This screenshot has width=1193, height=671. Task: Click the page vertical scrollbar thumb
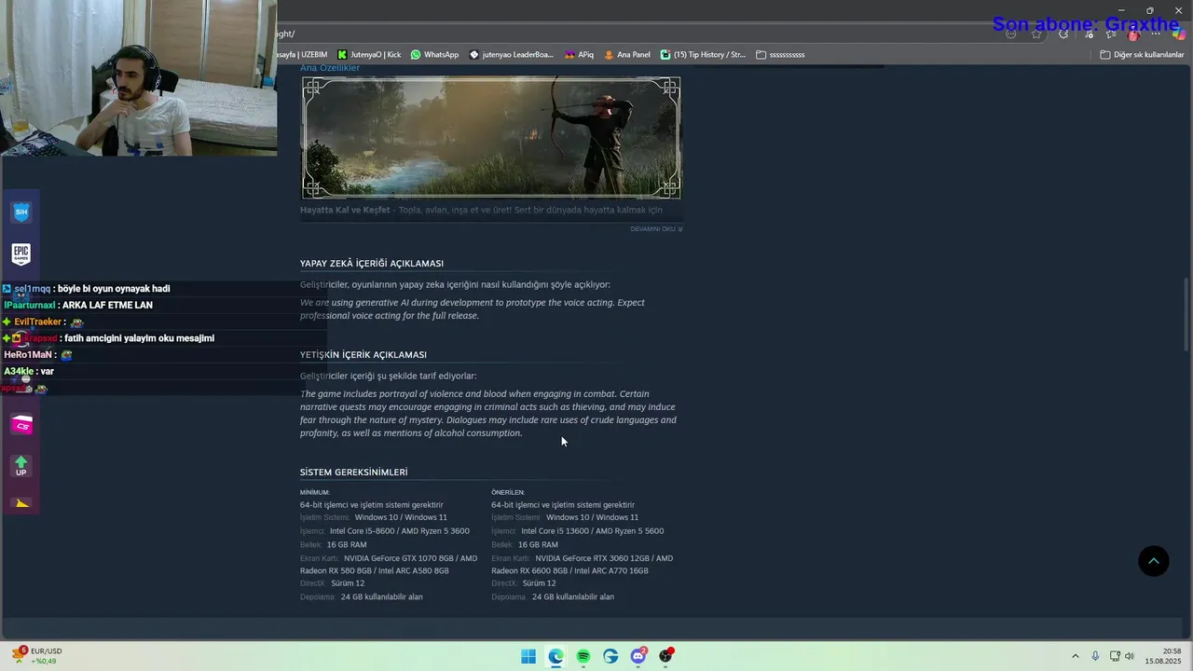[x=1186, y=313]
